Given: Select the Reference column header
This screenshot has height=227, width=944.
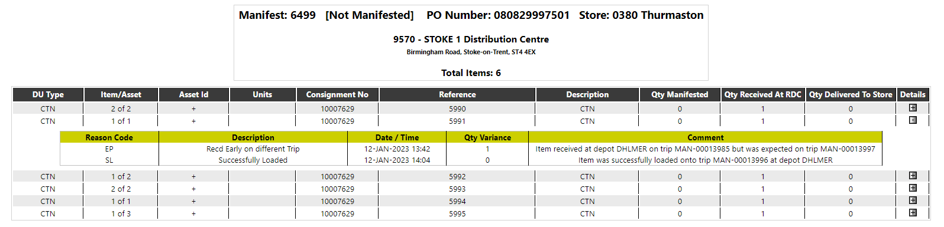Looking at the screenshot, I should tap(457, 94).
